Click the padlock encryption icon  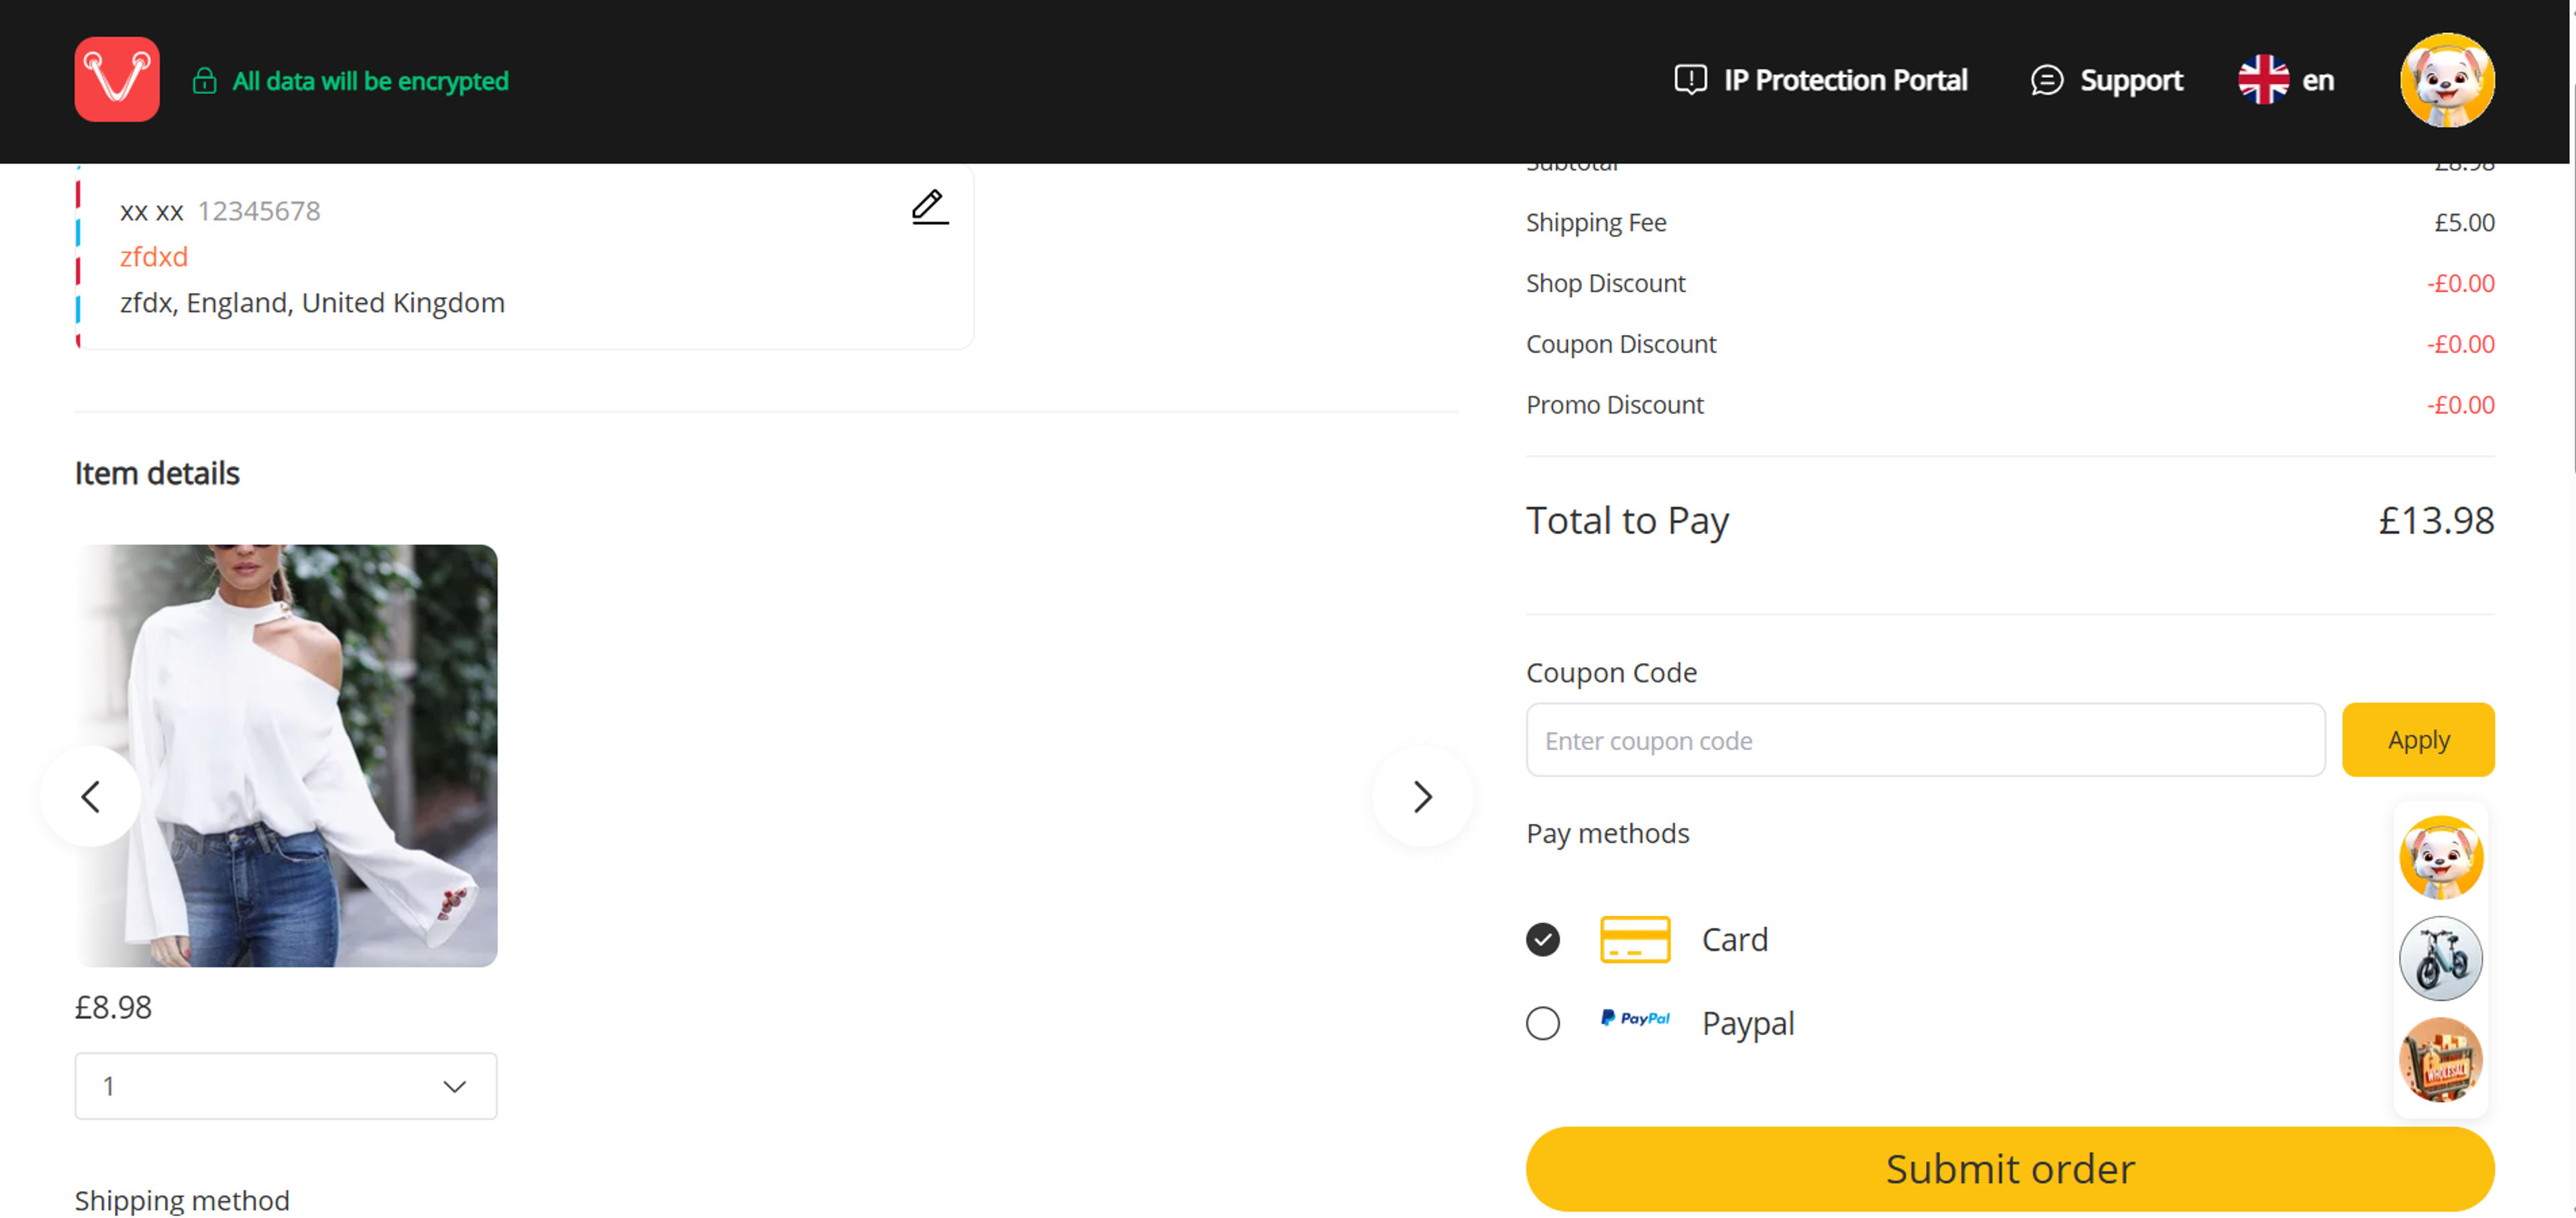click(205, 81)
